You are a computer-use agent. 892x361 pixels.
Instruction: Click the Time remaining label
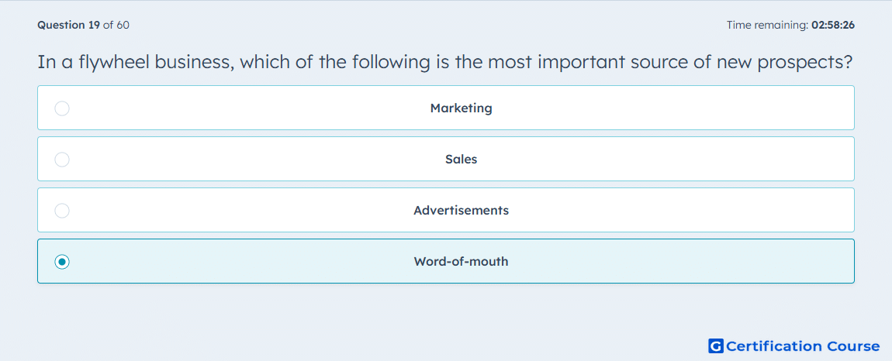point(768,25)
